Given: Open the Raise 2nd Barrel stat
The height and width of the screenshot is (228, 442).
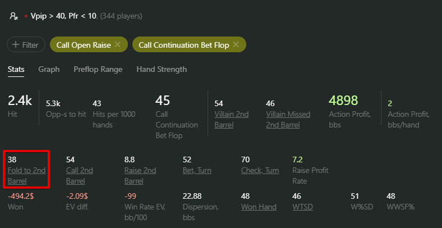Looking at the screenshot, I should (140, 176).
